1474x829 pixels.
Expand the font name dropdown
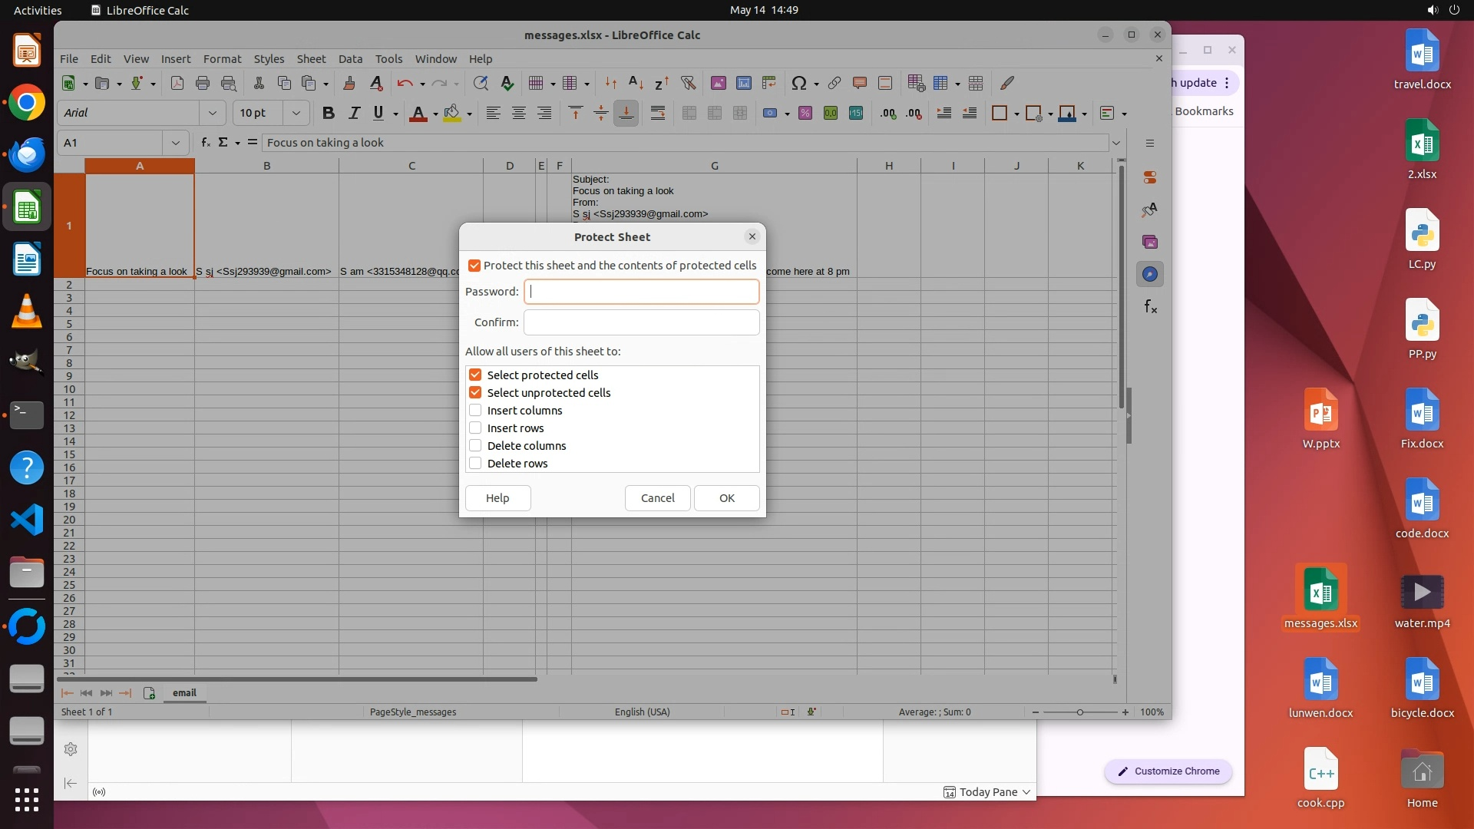click(x=212, y=114)
